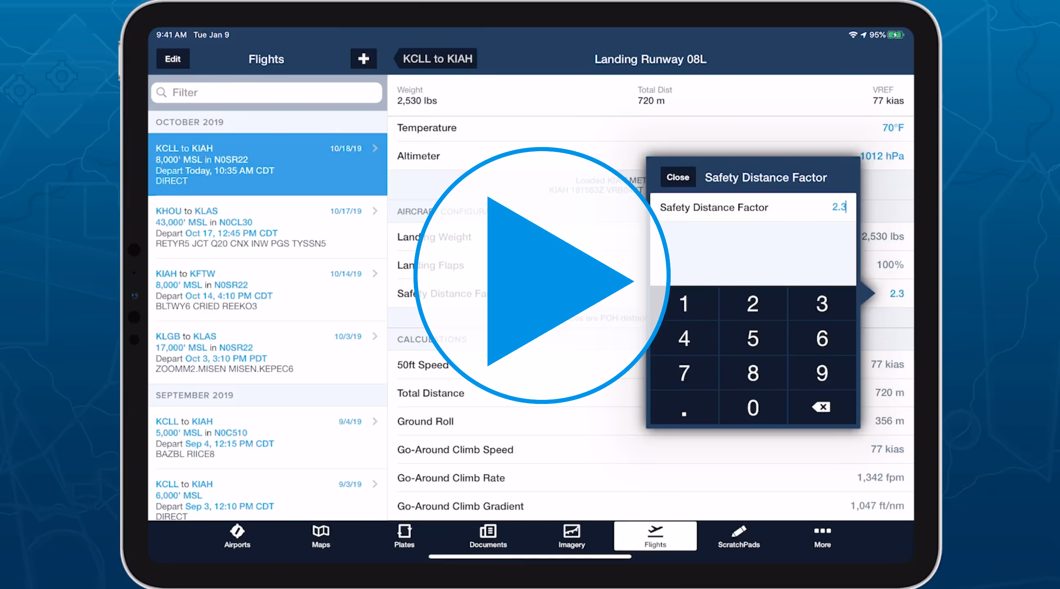This screenshot has width=1060, height=589.
Task: Play the video with center play button
Action: click(x=541, y=276)
